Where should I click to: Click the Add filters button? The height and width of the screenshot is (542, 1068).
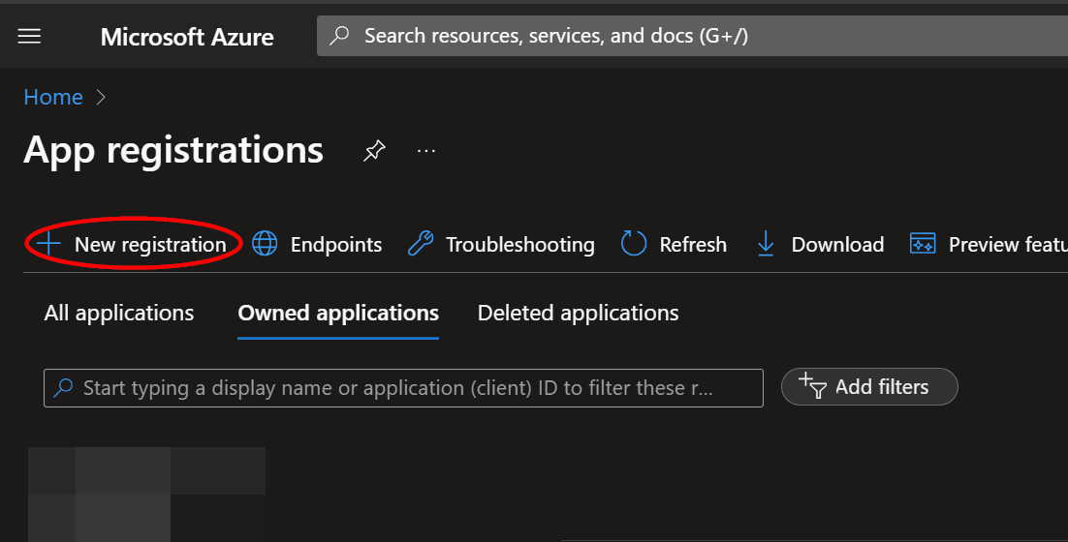click(x=869, y=387)
